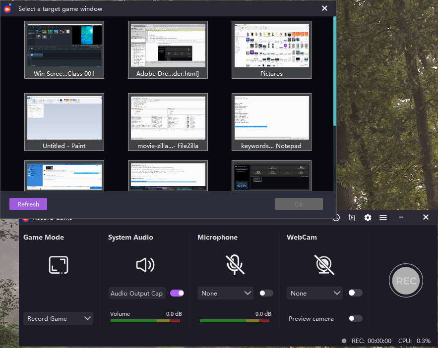Screen dimensions: 438x348
Task: Open the recording history preview icon
Action: point(352,217)
